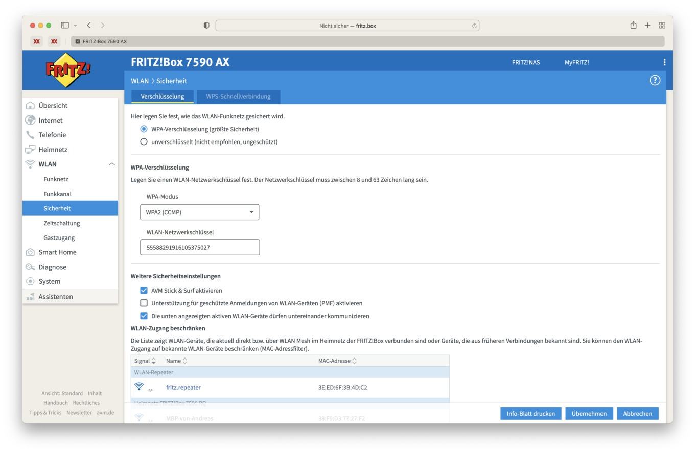Open Safari sidebar dropdown arrow
This screenshot has height=453, width=695.
[76, 25]
